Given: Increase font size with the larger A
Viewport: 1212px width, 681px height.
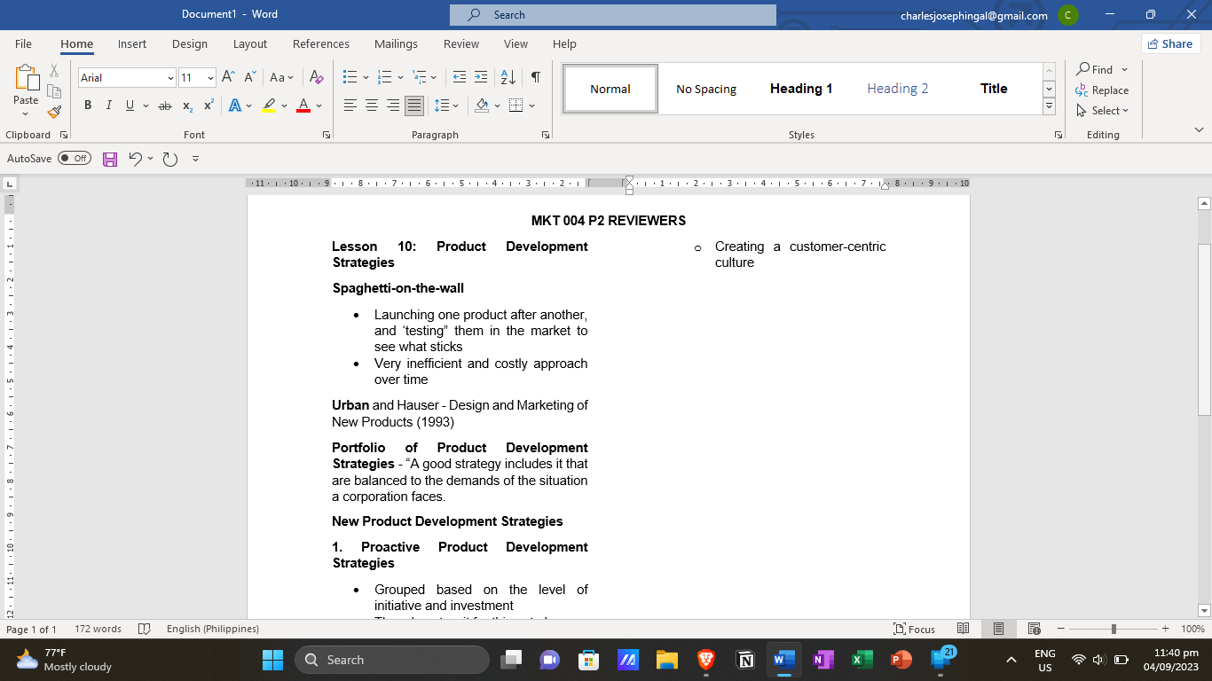Looking at the screenshot, I should click(228, 77).
